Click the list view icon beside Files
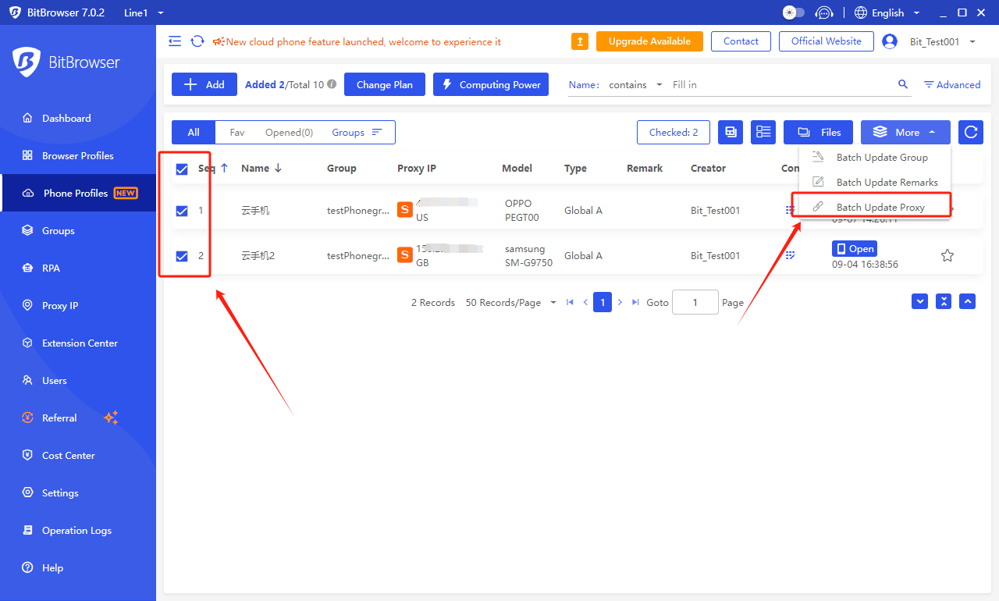999x601 pixels. (x=763, y=133)
